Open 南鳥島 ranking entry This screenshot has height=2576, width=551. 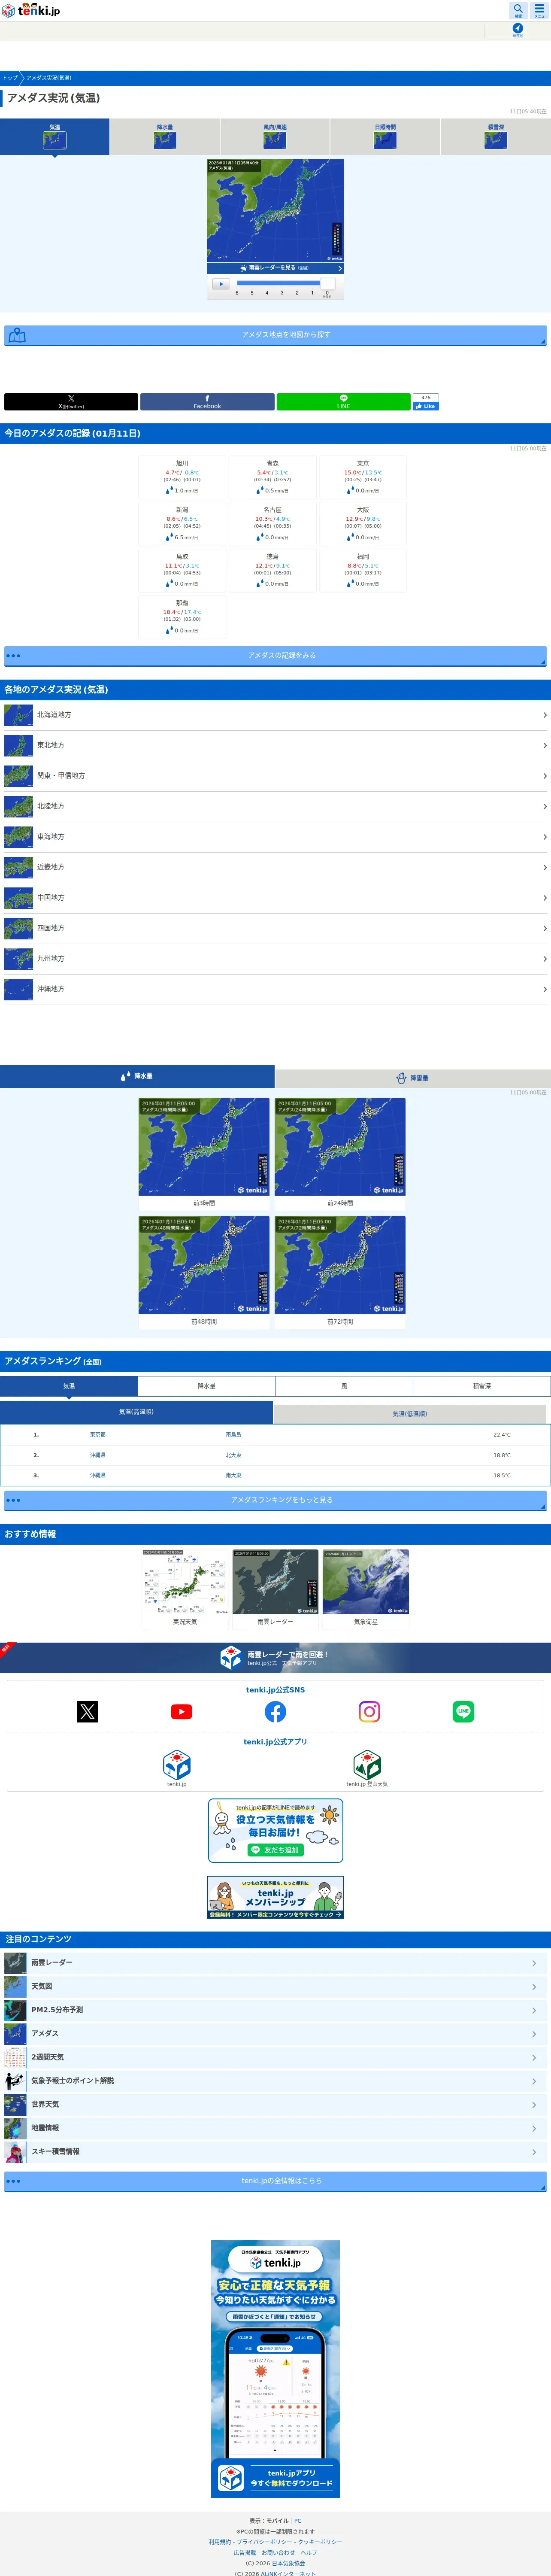tap(233, 1435)
